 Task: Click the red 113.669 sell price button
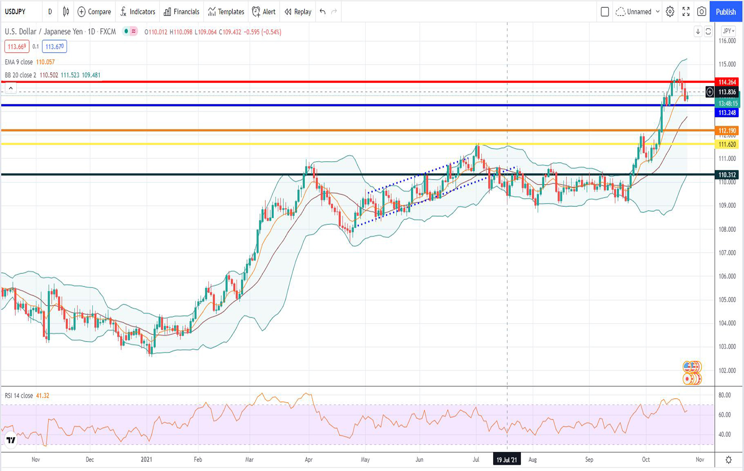tap(17, 46)
